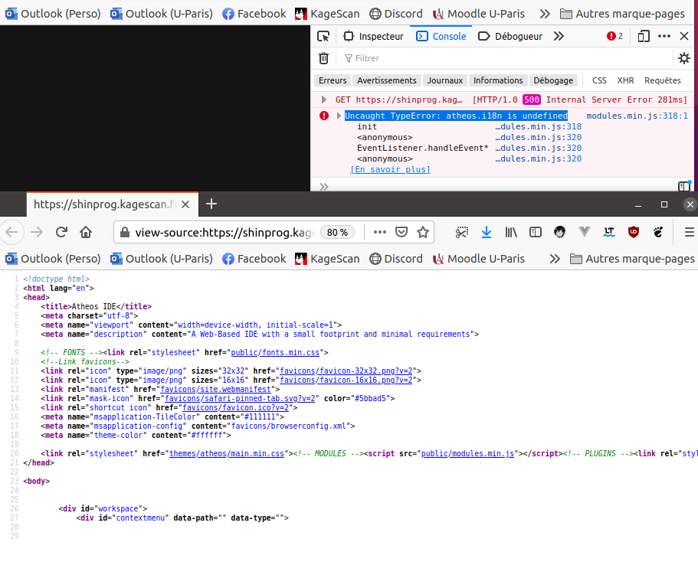
Task: Enable the XHR requests filter
Action: tap(624, 80)
